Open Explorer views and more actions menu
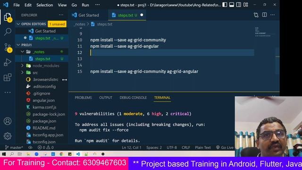302x170 pixels. [61, 15]
